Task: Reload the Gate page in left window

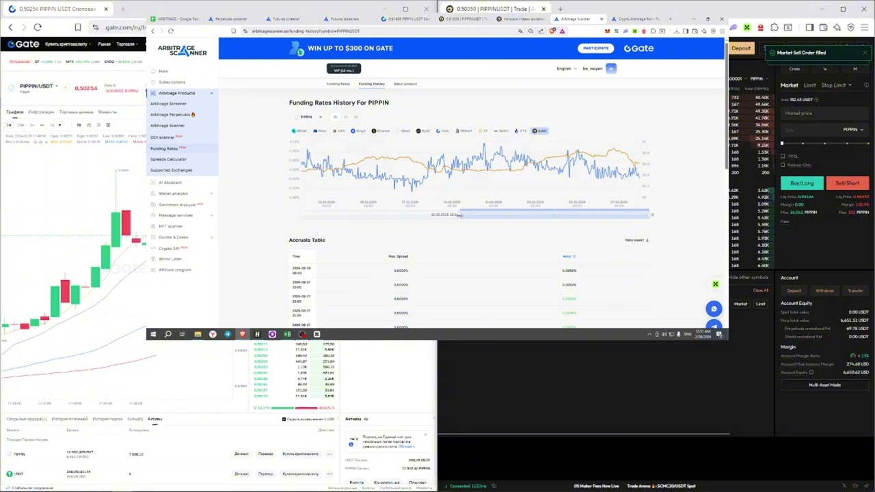Action: point(38,27)
